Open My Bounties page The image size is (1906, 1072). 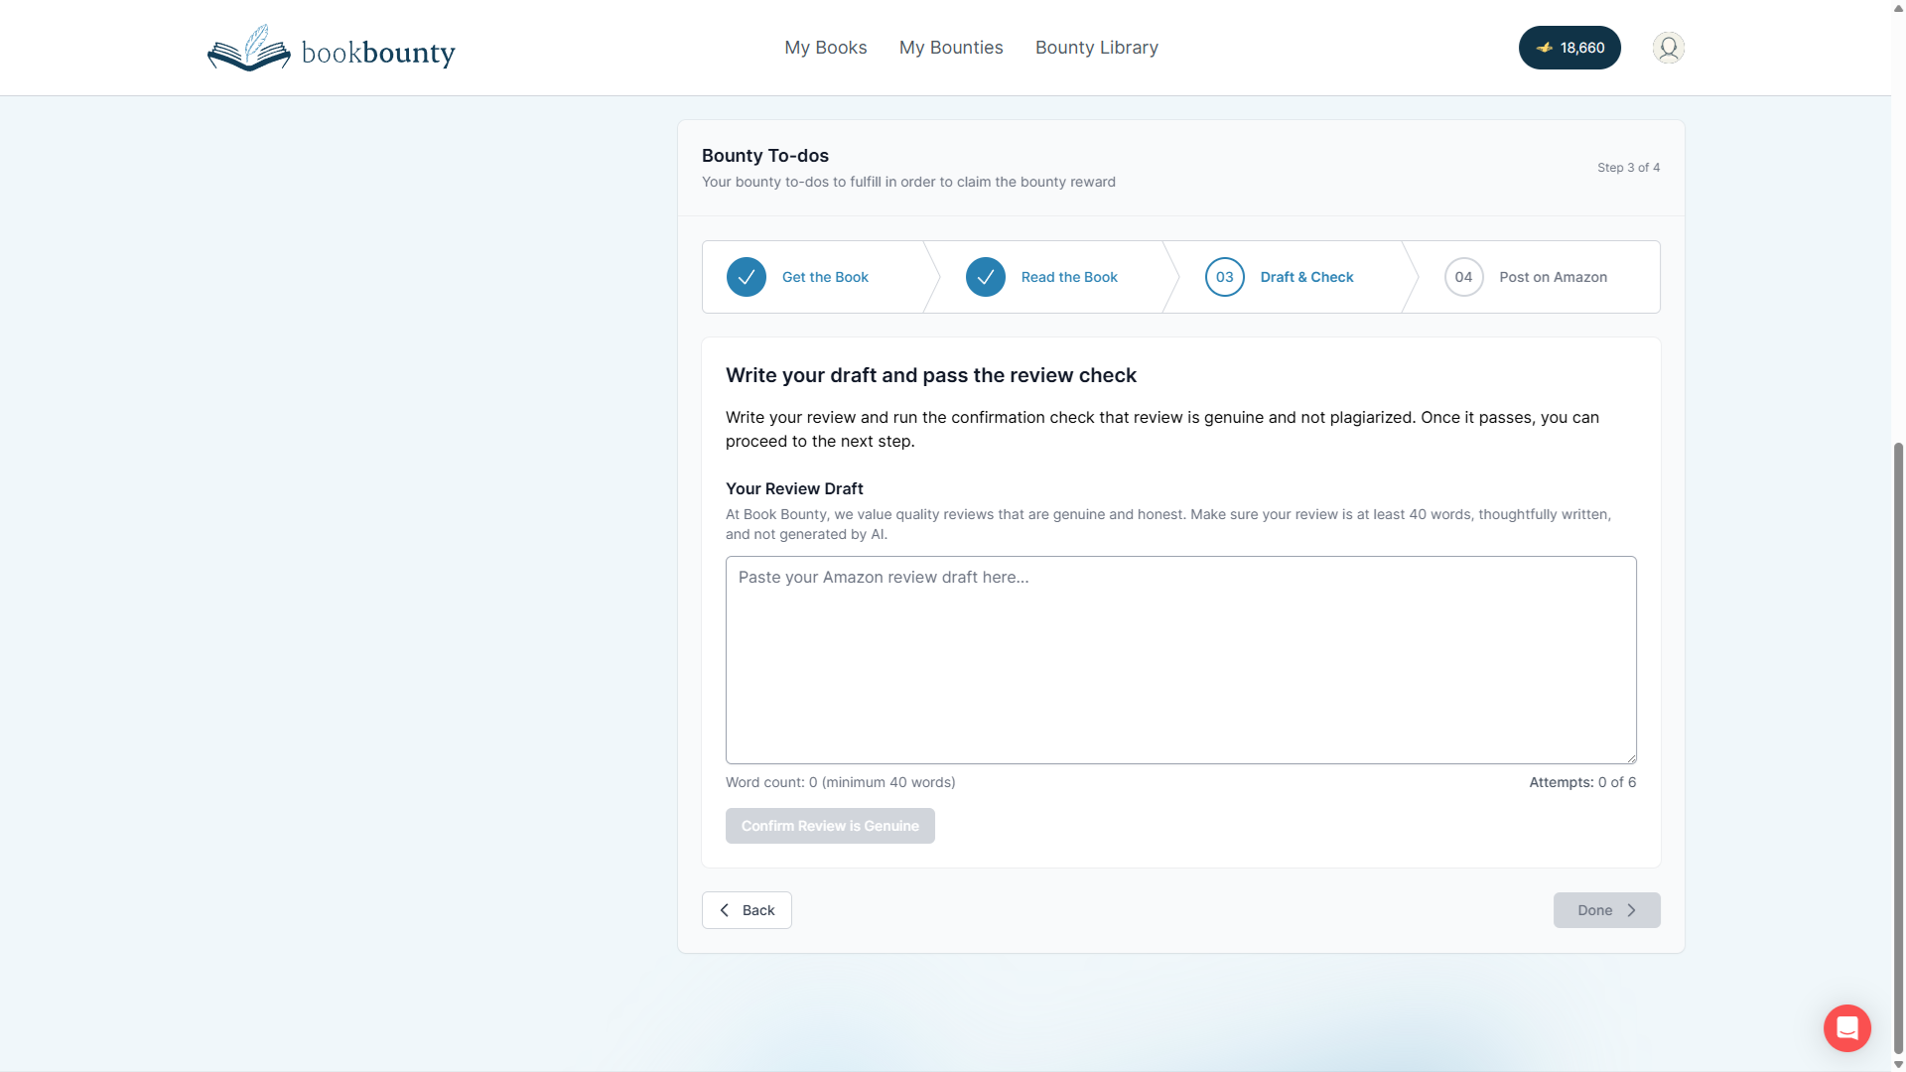coord(951,48)
